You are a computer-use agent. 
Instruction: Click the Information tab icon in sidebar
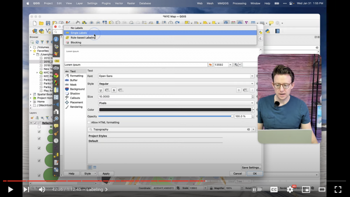coord(56,39)
